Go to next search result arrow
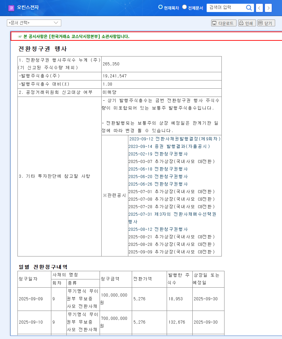 coord(268,8)
